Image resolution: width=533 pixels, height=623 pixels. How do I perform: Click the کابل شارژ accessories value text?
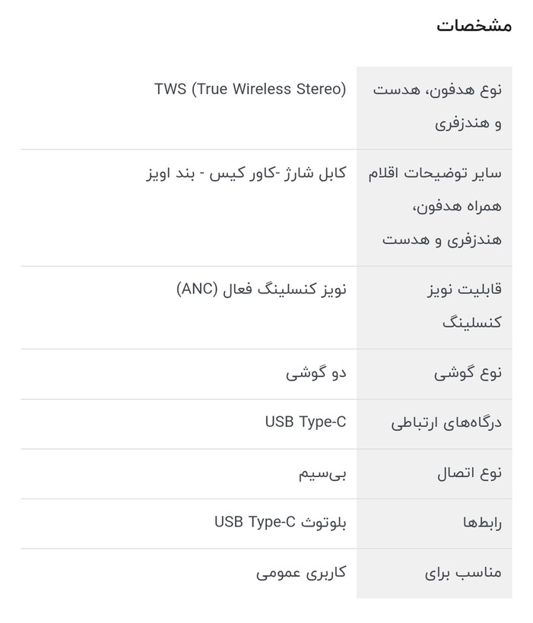pyautogui.click(x=316, y=172)
